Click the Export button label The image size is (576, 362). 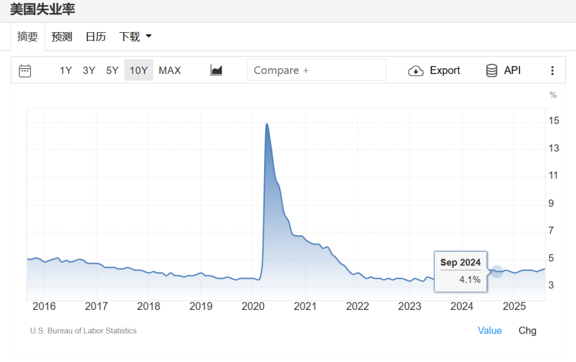pyautogui.click(x=445, y=71)
